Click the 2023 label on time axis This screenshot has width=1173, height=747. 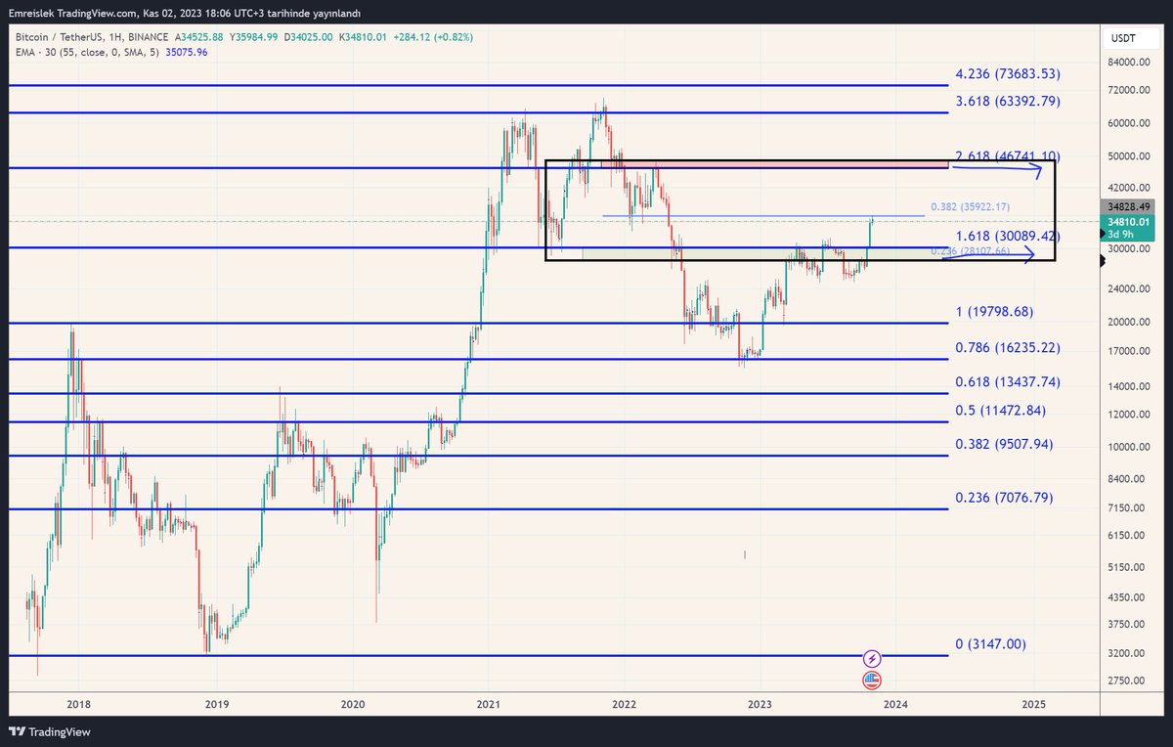(x=760, y=704)
